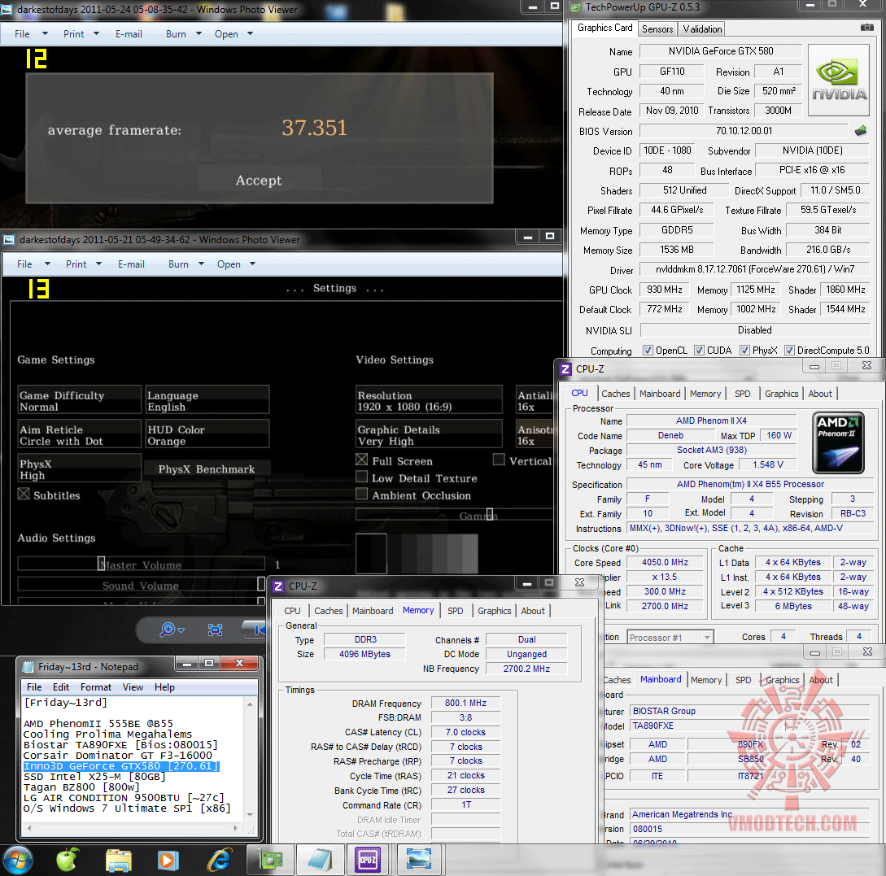Click E-mail in the 2011-05-24 viewer

tap(129, 34)
